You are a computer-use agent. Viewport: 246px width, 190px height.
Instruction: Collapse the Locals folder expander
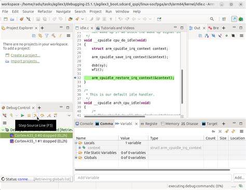pos(76,143)
